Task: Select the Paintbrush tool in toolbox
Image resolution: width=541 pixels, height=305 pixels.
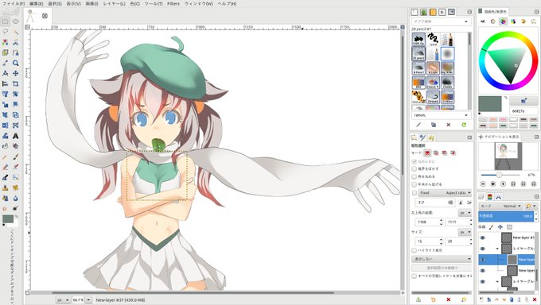Action: [16, 156]
